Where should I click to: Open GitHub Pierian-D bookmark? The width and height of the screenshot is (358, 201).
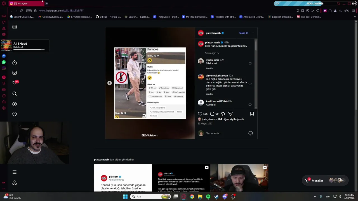[109, 17]
